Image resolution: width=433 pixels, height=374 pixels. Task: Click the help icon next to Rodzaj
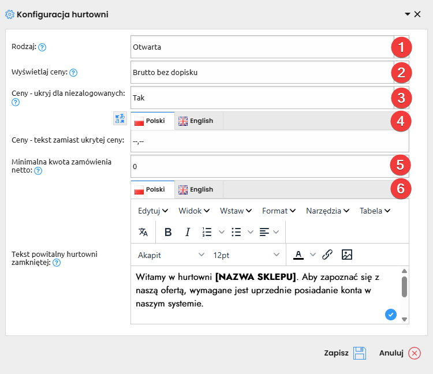[x=42, y=47]
